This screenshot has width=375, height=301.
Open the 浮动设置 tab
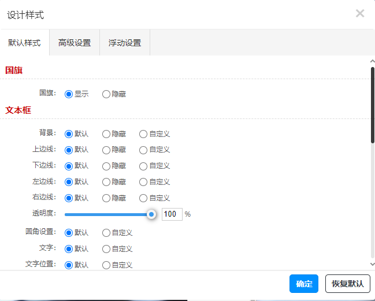click(x=125, y=43)
